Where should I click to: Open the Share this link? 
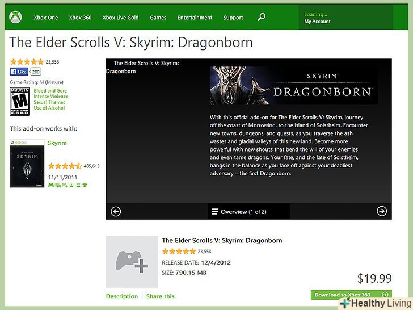pyautogui.click(x=161, y=296)
